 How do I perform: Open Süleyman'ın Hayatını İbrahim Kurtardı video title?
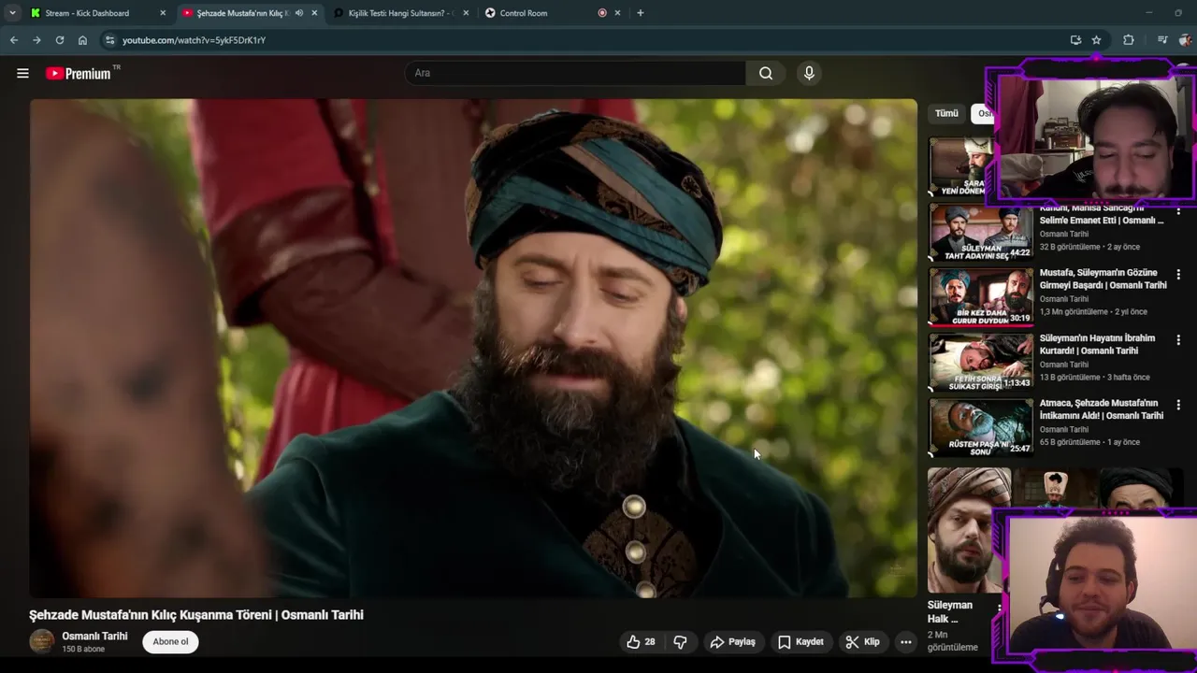click(x=1097, y=344)
